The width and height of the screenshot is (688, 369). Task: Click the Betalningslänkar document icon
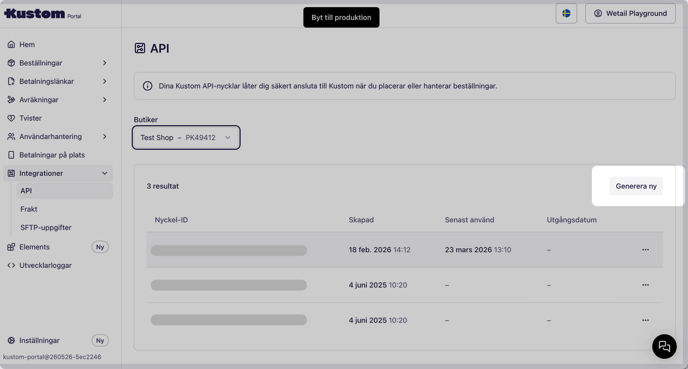click(11, 81)
